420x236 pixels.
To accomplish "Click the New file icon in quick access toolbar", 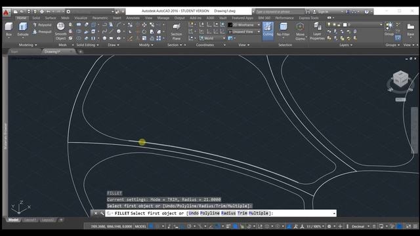I will (16, 12).
